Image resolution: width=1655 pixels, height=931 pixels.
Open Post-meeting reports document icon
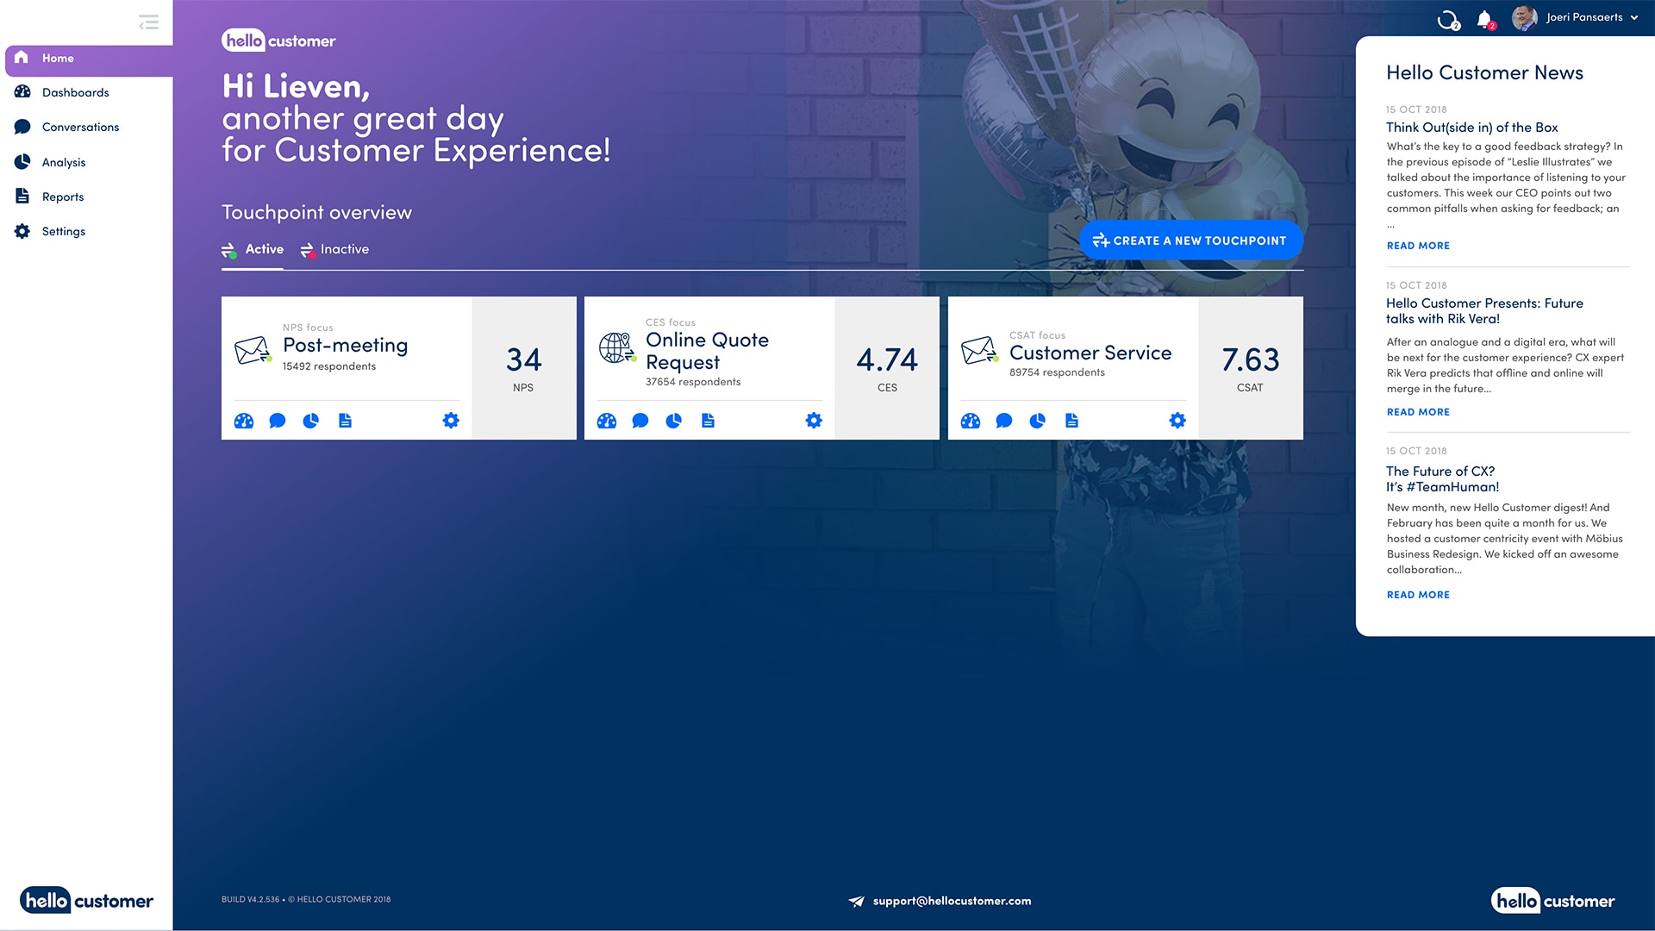click(x=345, y=421)
